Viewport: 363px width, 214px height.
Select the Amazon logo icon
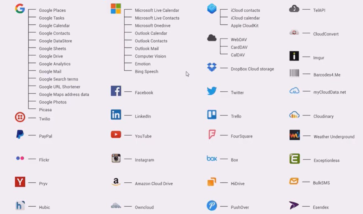[116, 182]
